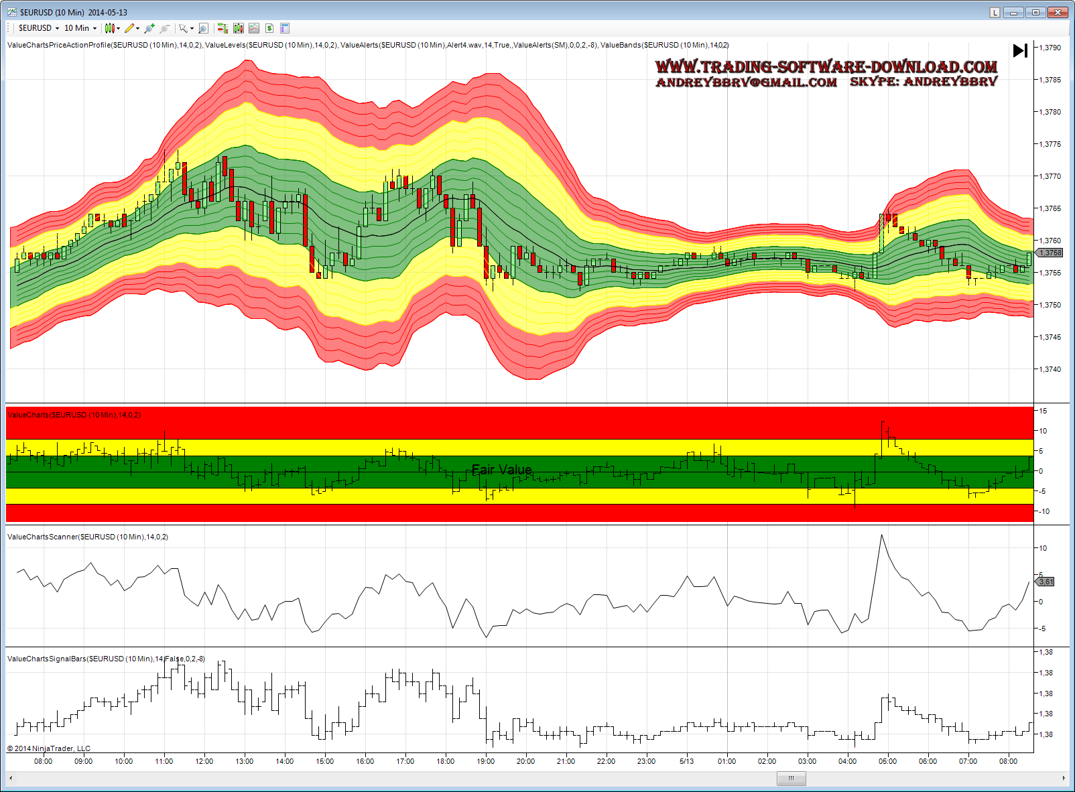
Task: Toggle the L window link button
Action: tap(995, 12)
